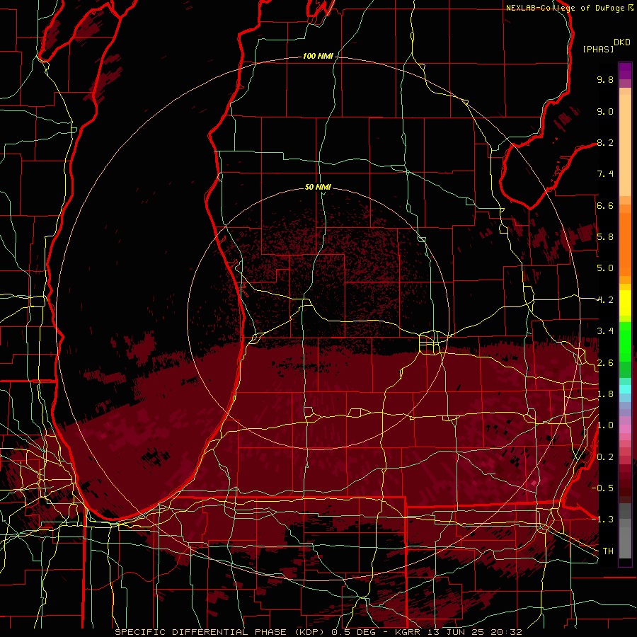Screen dimensions: 637x637
Task: Click the 9.0 scale value
Action: point(605,111)
